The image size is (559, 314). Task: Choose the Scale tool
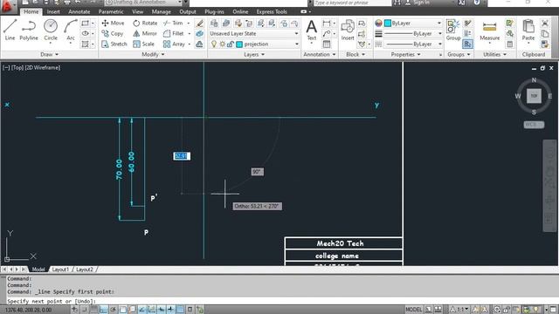click(x=143, y=44)
